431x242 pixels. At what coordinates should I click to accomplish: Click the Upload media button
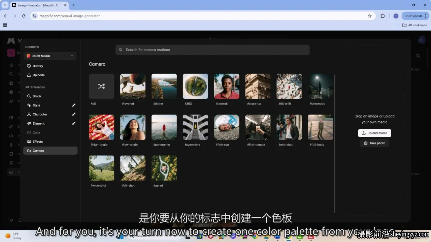(x=374, y=133)
